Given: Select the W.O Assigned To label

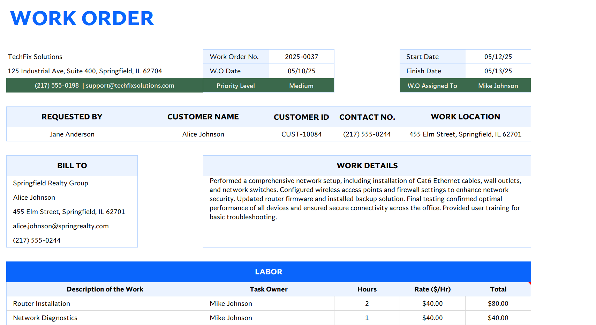Looking at the screenshot, I should pos(432,86).
